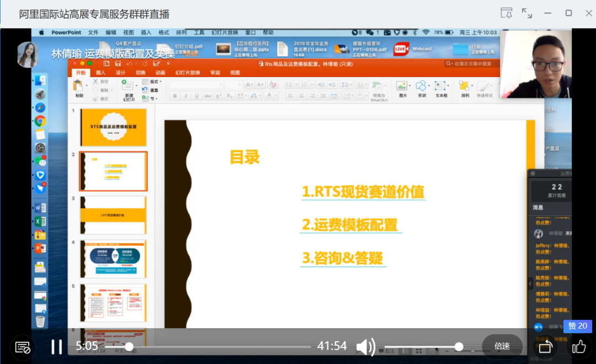Viewport: 596px width, 364px height.
Task: Click the fullscreen expand icon in title bar
Action: (527, 13)
